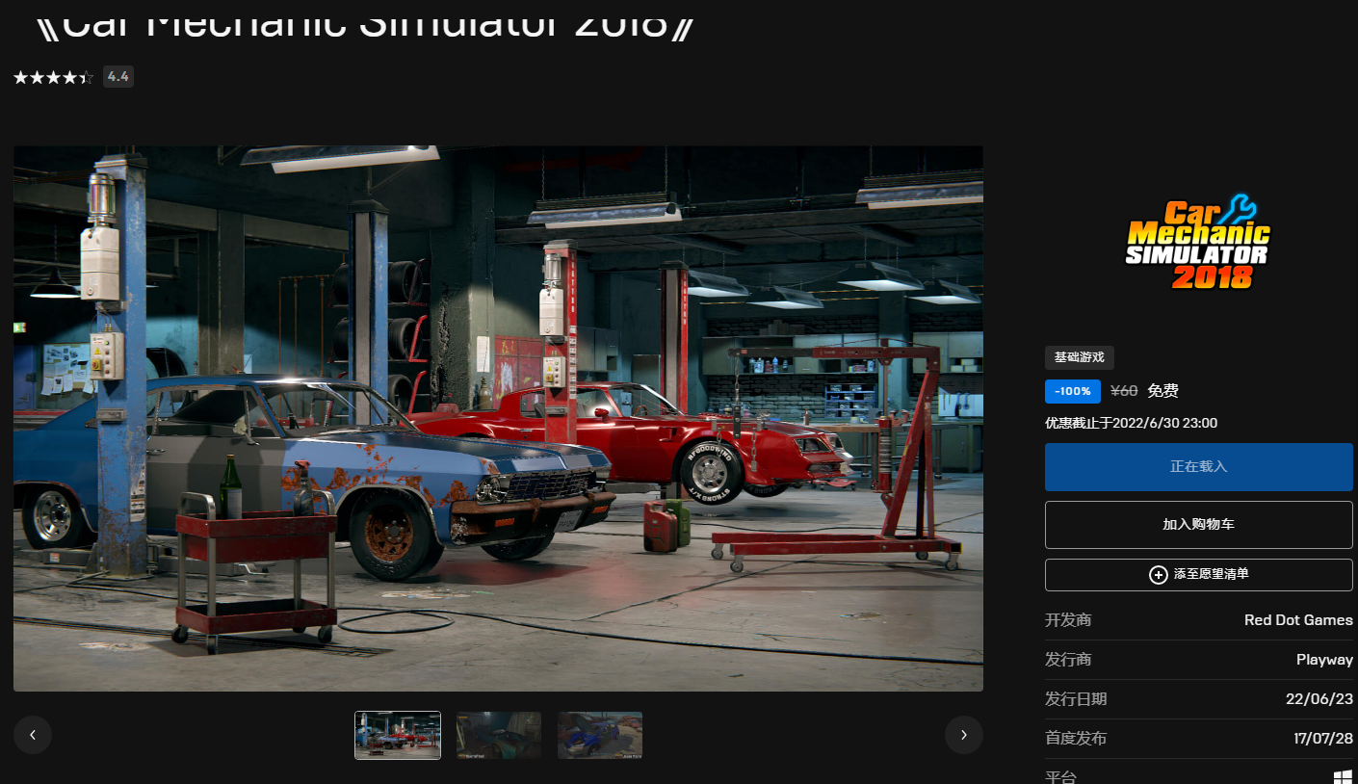Select the second screenshot thumbnail

[x=499, y=735]
